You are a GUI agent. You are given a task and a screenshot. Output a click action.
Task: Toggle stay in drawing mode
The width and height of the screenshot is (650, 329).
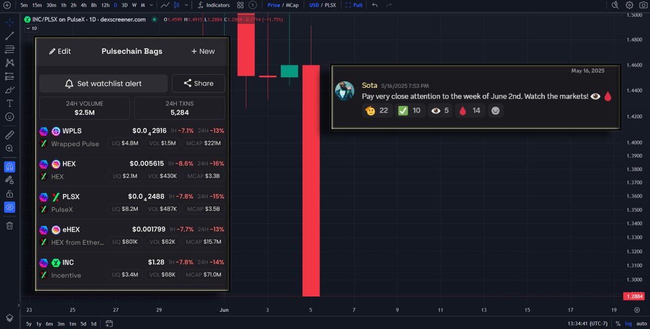click(x=10, y=180)
